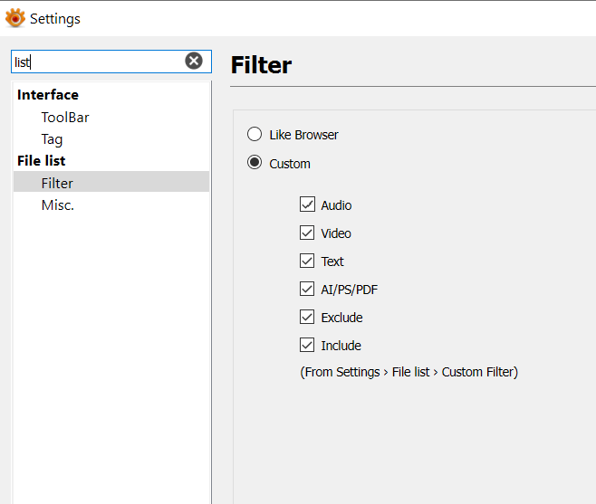
Task: Turn off the Include checkbox
Action: (308, 346)
